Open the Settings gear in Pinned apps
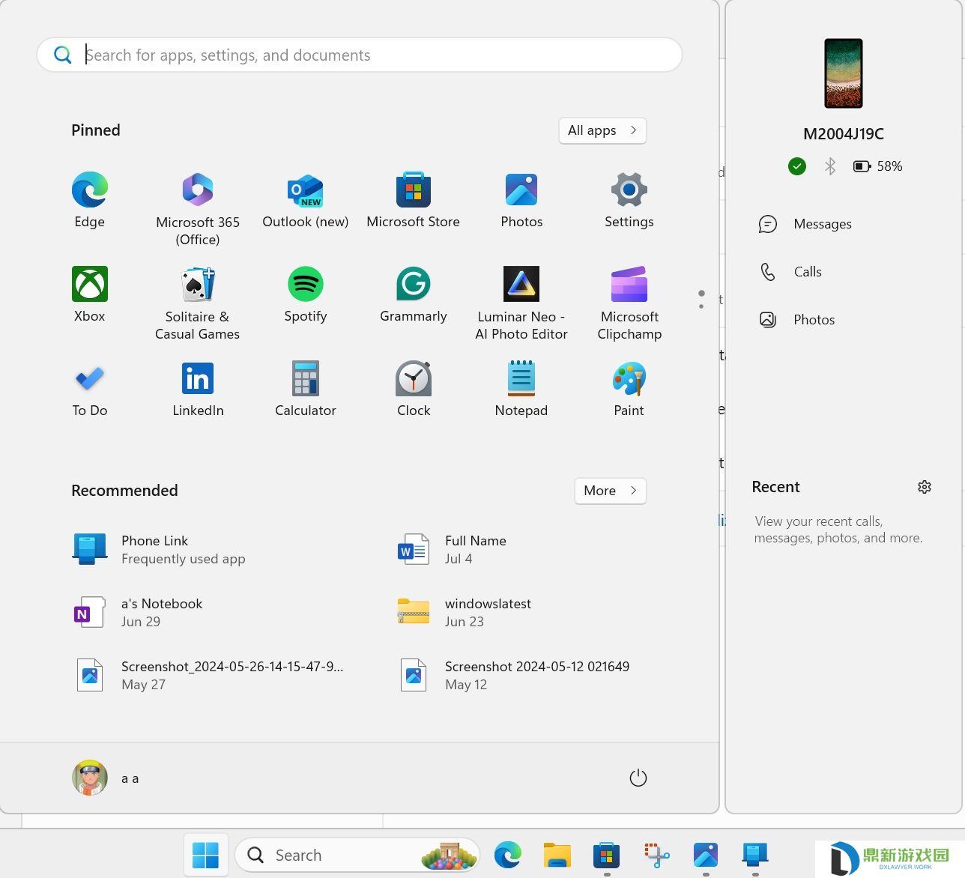The image size is (965, 878). (629, 200)
